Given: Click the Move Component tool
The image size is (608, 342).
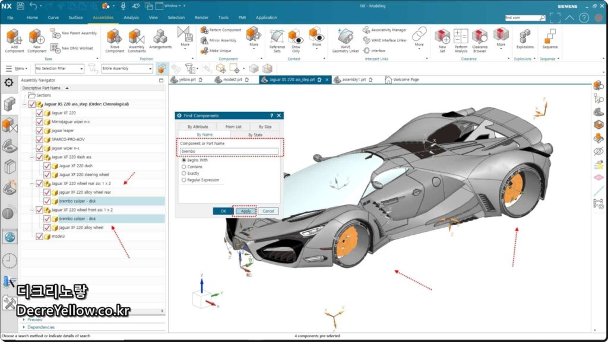Looking at the screenshot, I should coord(115,40).
